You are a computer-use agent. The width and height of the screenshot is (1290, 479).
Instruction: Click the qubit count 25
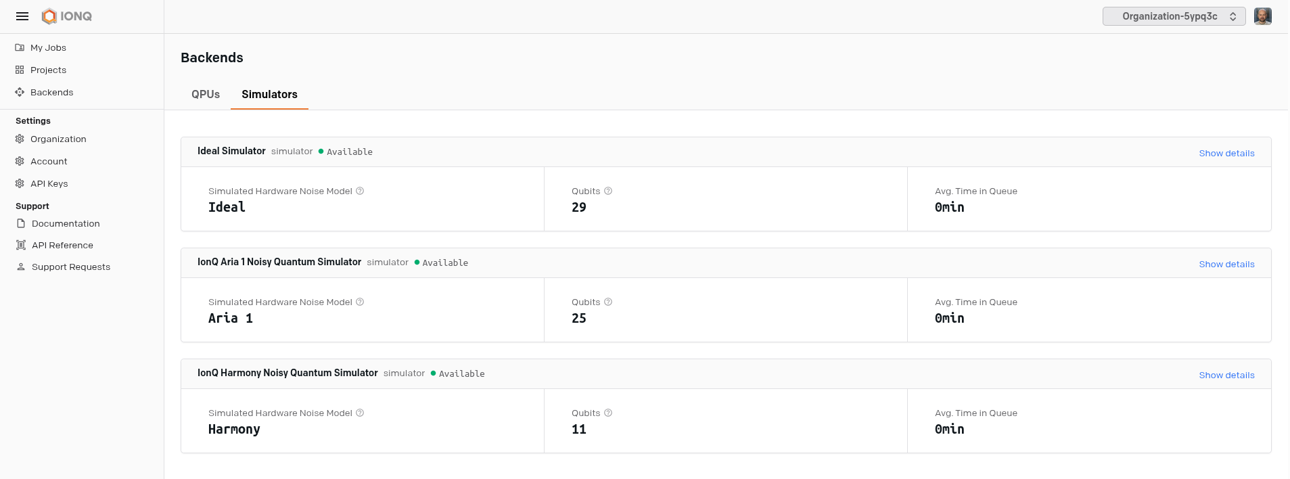[579, 318]
